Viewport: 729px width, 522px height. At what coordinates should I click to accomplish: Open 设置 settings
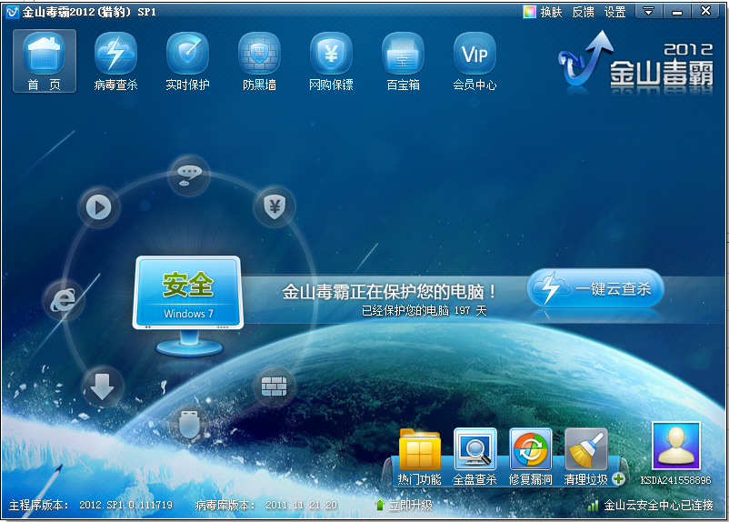(x=614, y=12)
